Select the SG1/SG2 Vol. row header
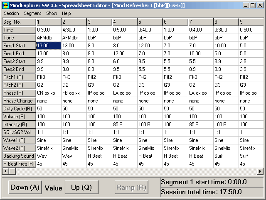 click(x=19, y=132)
